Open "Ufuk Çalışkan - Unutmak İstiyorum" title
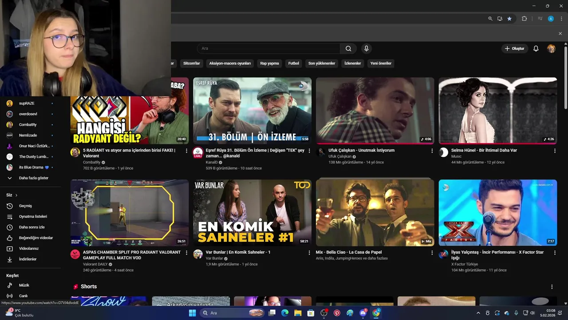This screenshot has height=320, width=568. [361, 150]
